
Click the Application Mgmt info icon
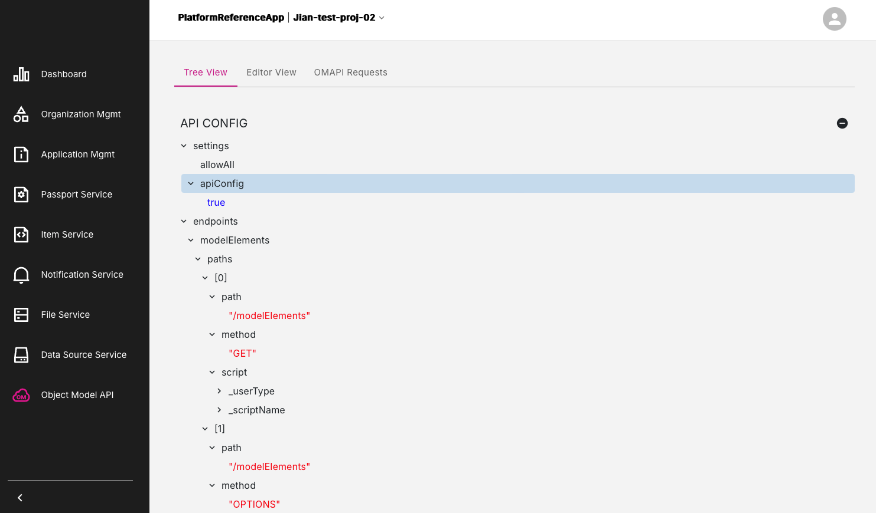coord(21,154)
